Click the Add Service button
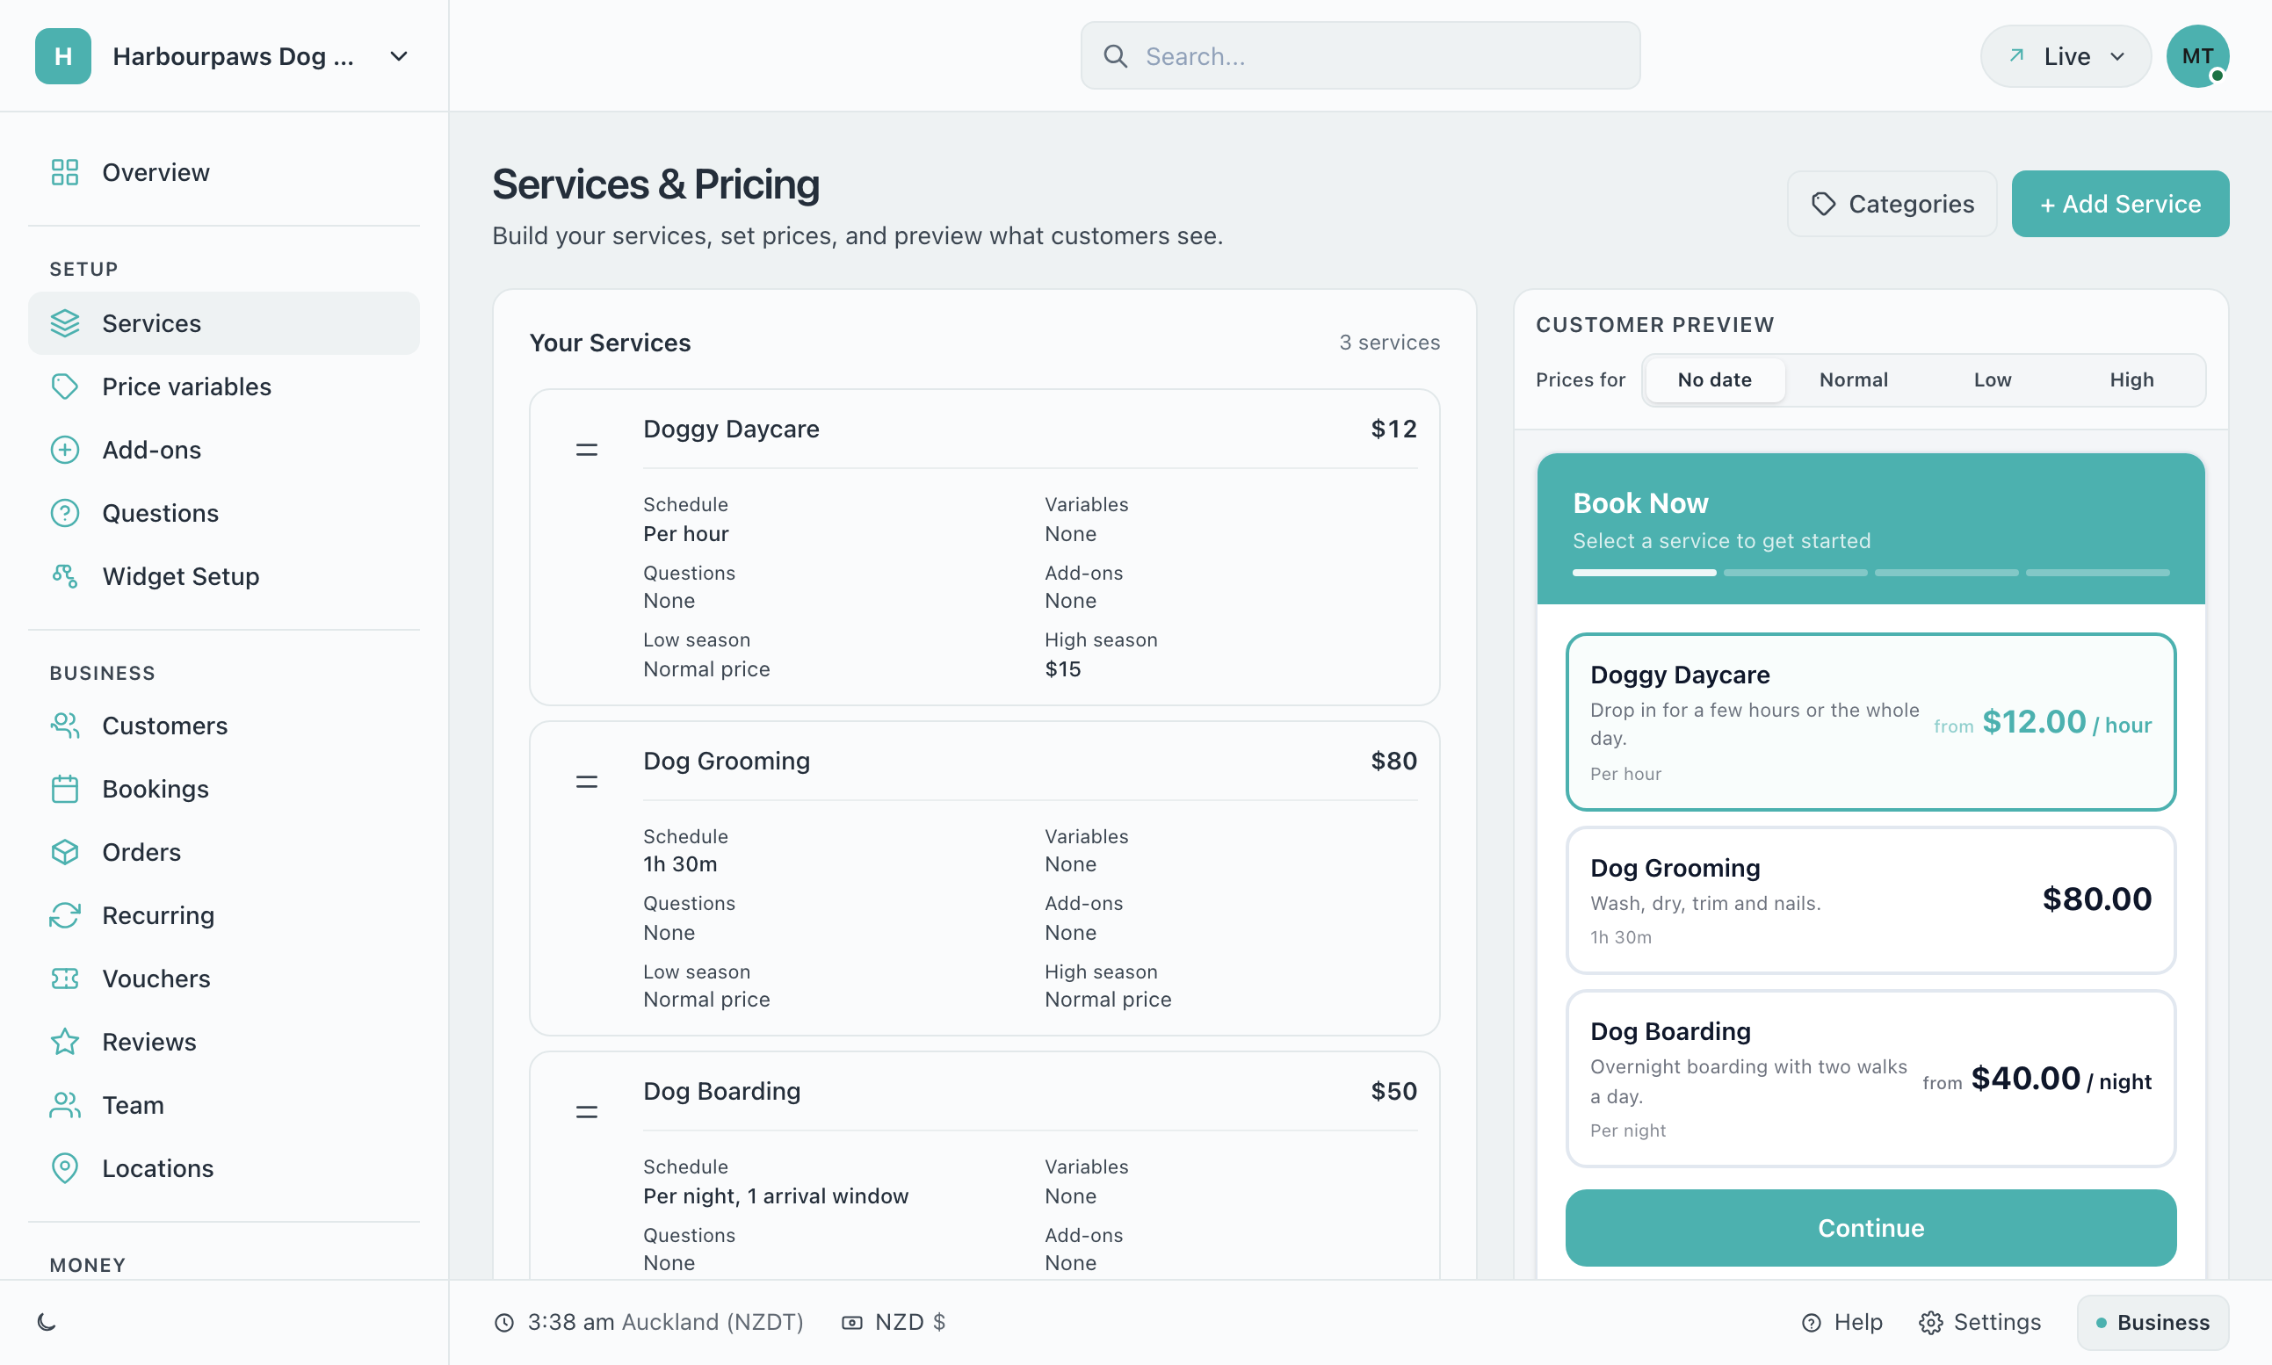The height and width of the screenshot is (1365, 2272). tap(2120, 203)
